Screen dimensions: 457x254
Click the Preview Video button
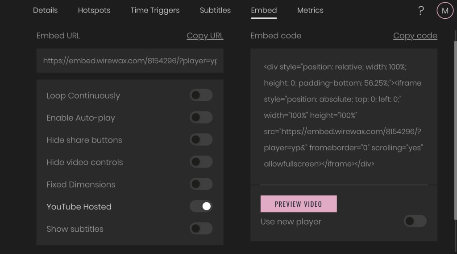299,204
